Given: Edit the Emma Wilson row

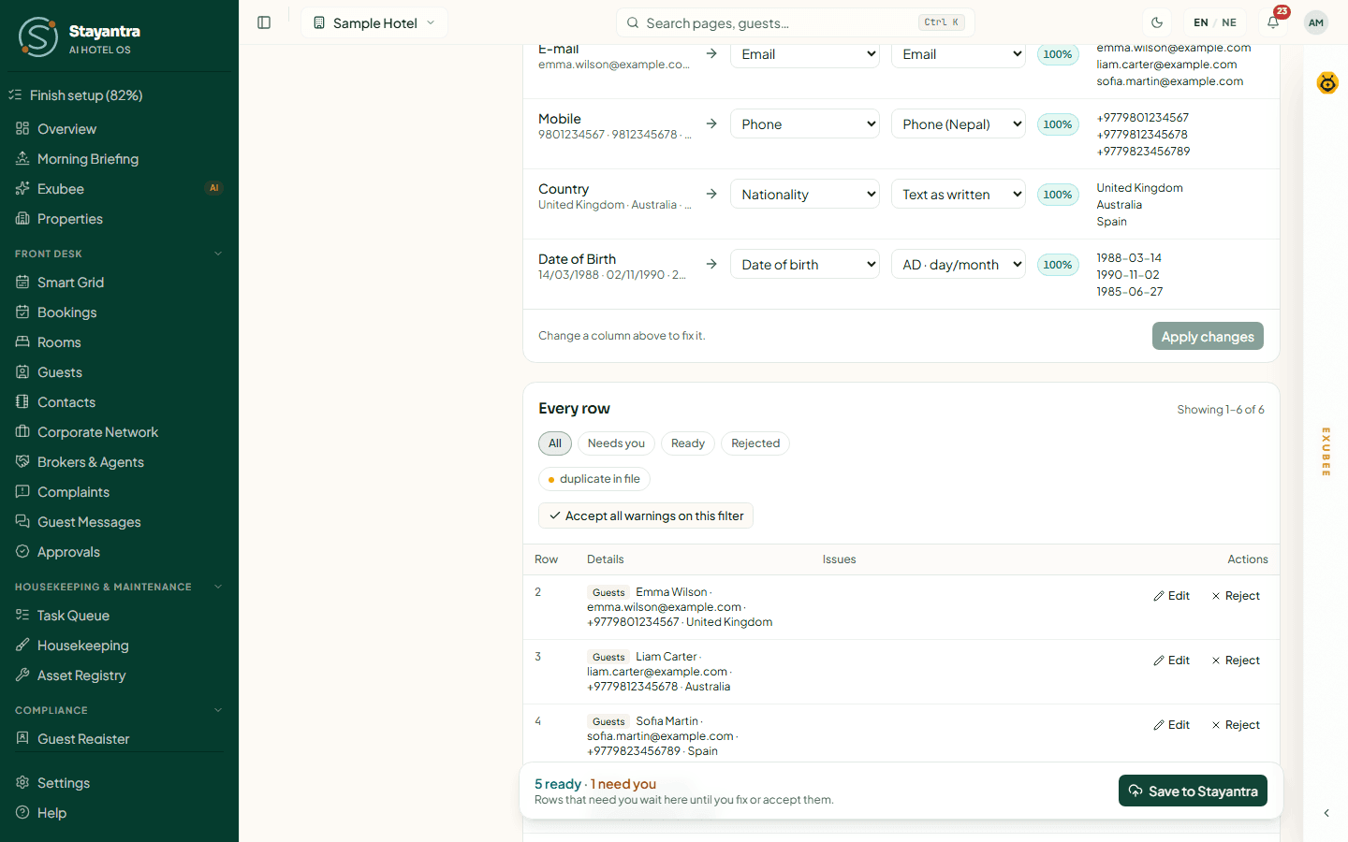Looking at the screenshot, I should pos(1172,596).
